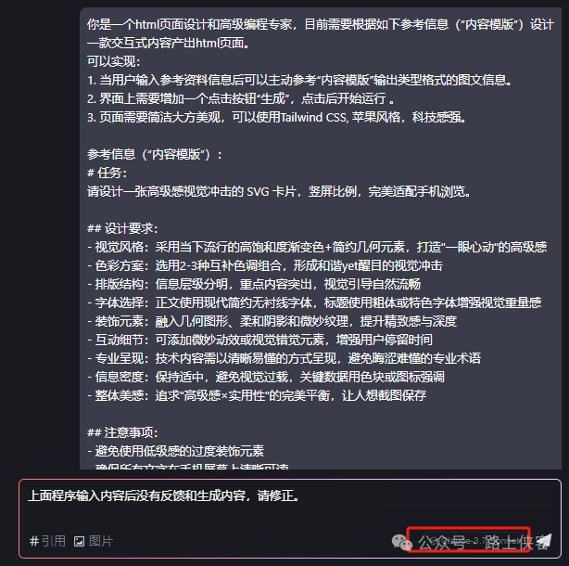Click the '- 色彩方案' bullet line
Viewport: 569px width, 566px height.
[x=265, y=265]
